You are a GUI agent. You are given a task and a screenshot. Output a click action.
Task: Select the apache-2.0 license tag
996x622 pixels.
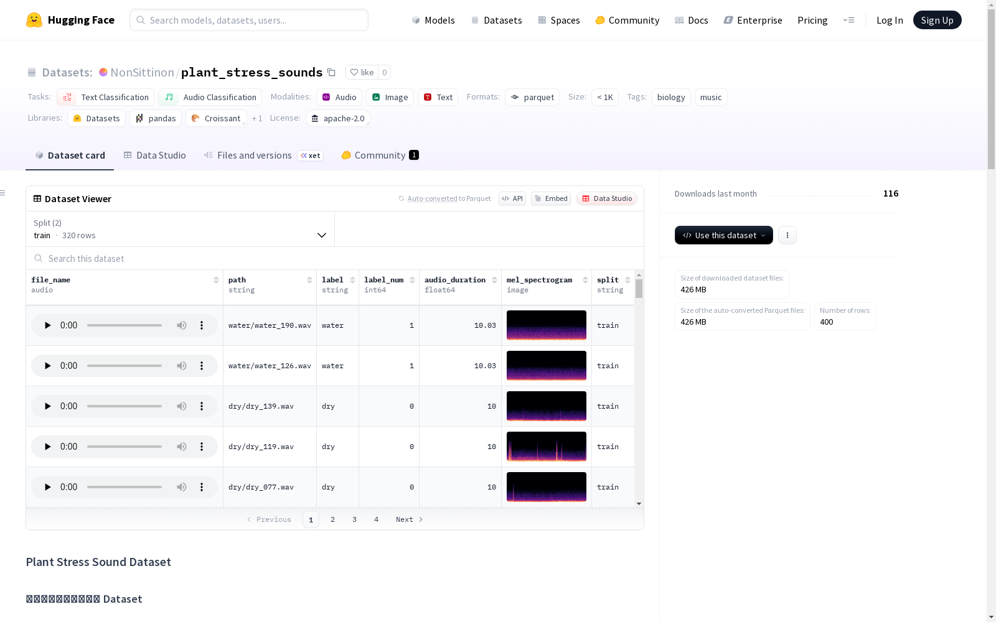pos(339,118)
